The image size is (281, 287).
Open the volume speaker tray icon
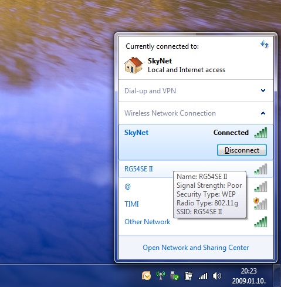(x=216, y=276)
